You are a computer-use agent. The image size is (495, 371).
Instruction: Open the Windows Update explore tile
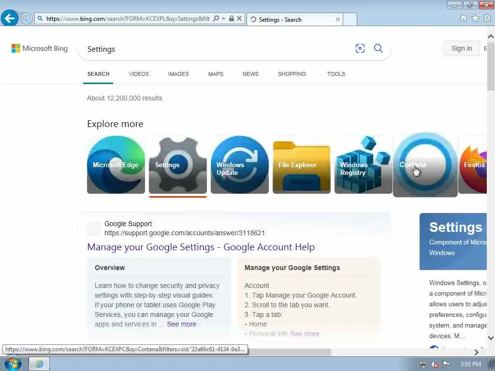(x=240, y=165)
